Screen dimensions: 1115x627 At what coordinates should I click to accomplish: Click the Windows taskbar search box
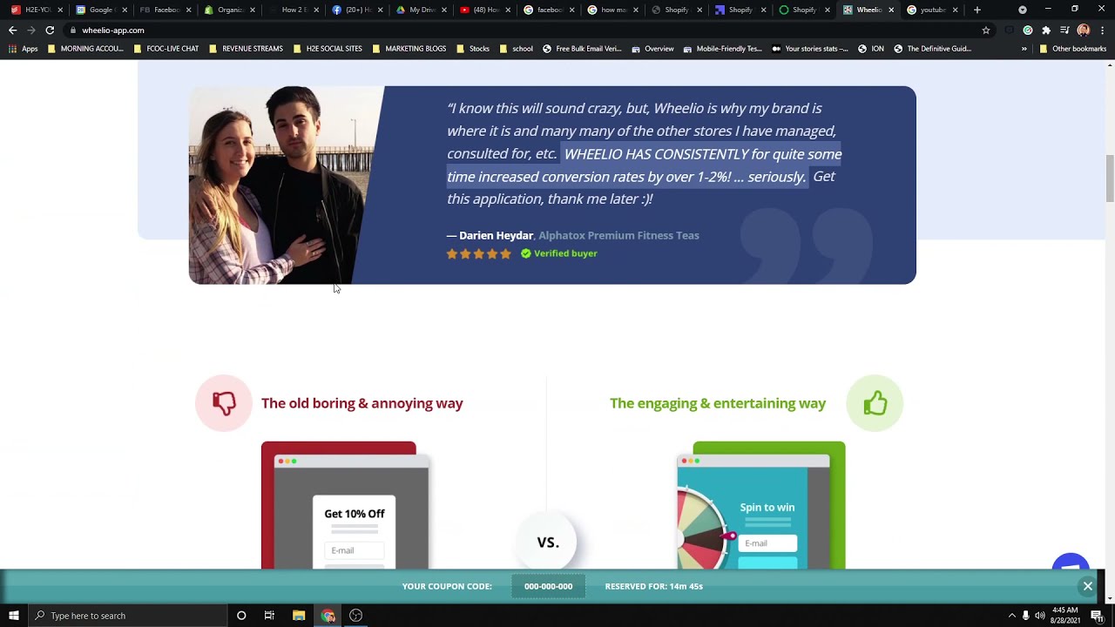127,616
